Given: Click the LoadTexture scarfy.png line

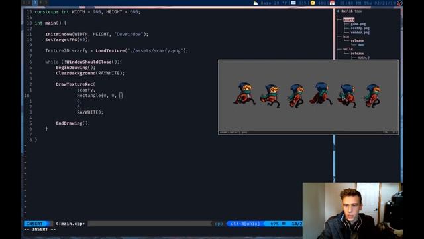Looking at the screenshot, I should click(x=117, y=51).
